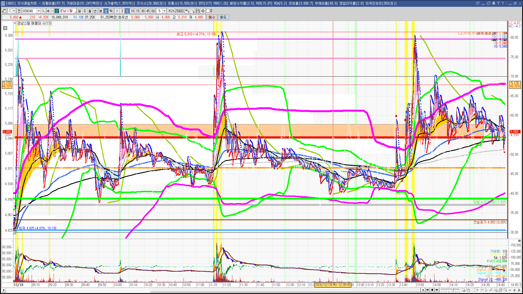The height and width of the screenshot is (294, 523).
Task: Toggle the 틱 (tick) chart period button
Action: tap(111, 11)
